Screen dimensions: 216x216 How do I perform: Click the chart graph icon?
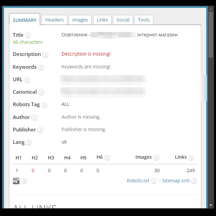[x=16, y=181]
